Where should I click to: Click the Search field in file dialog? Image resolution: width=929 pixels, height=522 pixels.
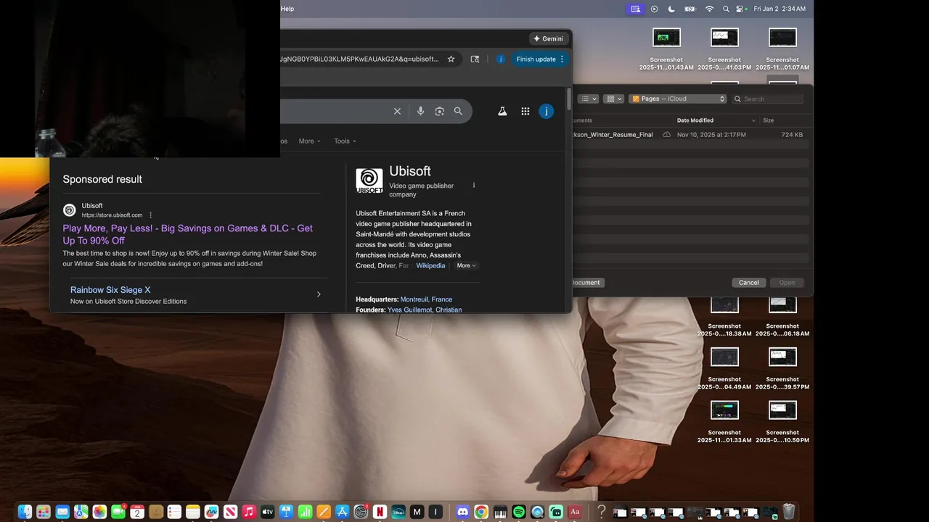point(768,99)
